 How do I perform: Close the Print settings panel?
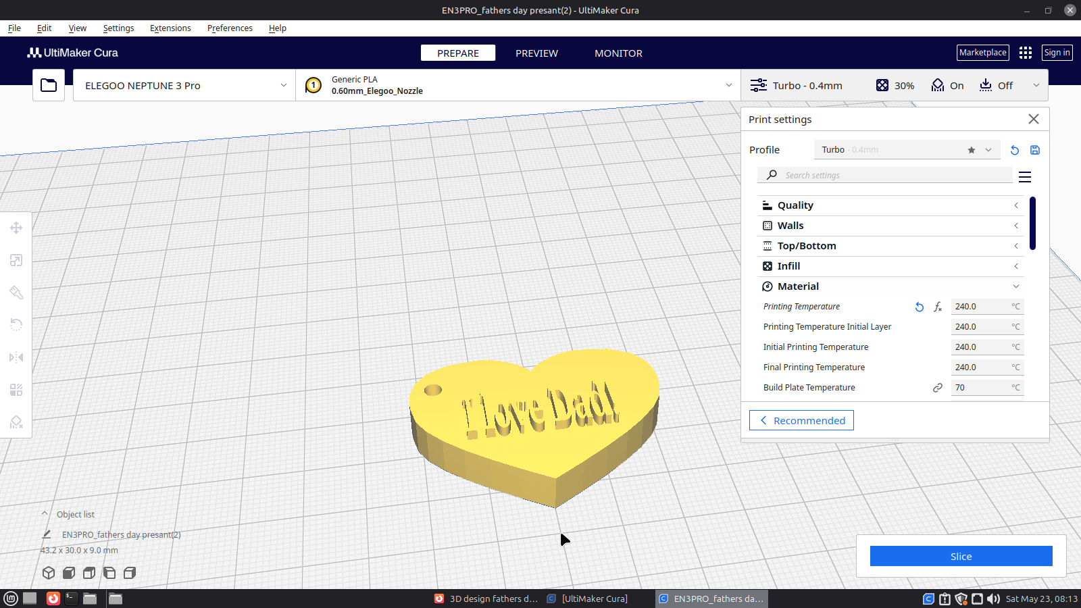coord(1034,119)
